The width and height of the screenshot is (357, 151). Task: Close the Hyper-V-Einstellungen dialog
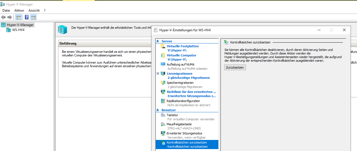click(344, 30)
